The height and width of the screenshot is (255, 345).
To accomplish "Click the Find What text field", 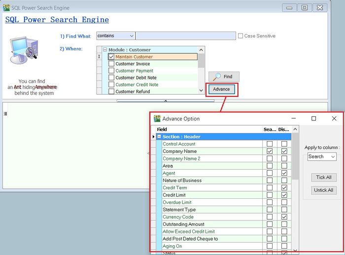I will pyautogui.click(x=185, y=36).
